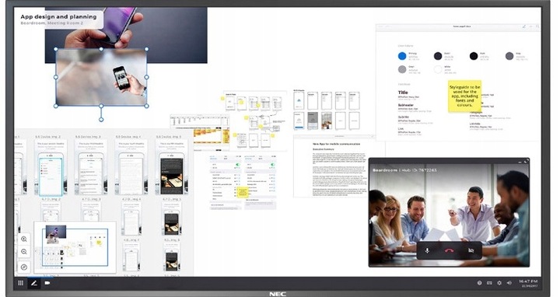Click the rotation handle below selected image
The width and height of the screenshot is (560, 297).
click(x=101, y=120)
